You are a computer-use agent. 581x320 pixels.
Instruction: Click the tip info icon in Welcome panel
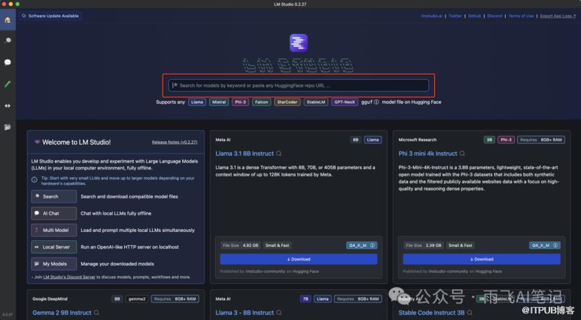click(x=35, y=180)
